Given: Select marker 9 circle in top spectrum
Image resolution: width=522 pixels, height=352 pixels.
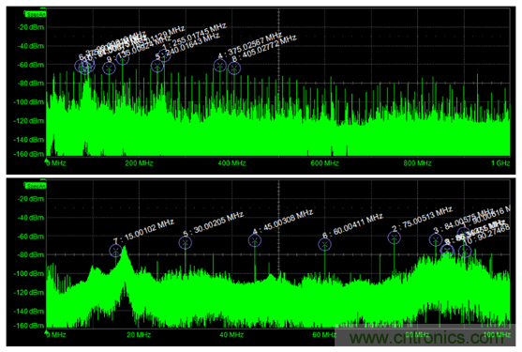Looking at the screenshot, I should (109, 69).
